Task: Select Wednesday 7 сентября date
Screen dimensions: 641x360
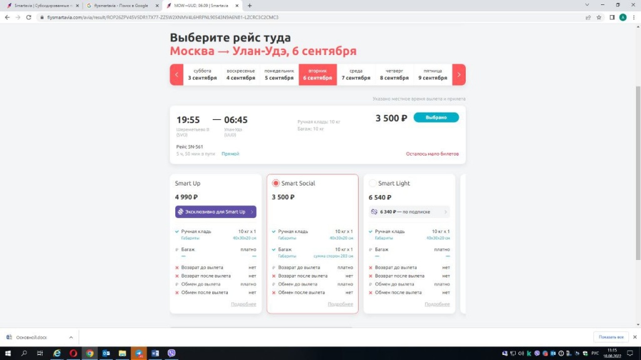Action: [x=356, y=75]
